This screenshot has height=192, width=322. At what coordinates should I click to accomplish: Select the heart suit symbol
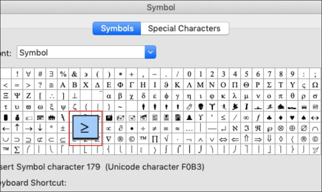tap(292, 118)
